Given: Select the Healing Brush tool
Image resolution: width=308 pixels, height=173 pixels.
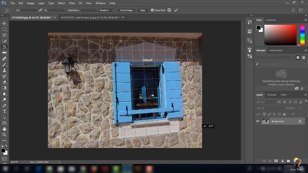Looking at the screenshot, I should coord(4,59).
